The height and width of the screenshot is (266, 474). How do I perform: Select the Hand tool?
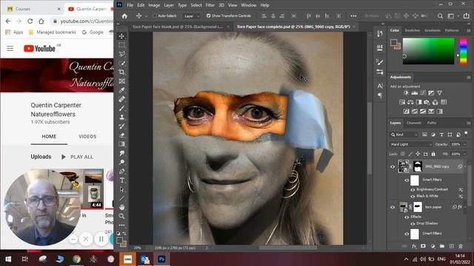[121, 207]
